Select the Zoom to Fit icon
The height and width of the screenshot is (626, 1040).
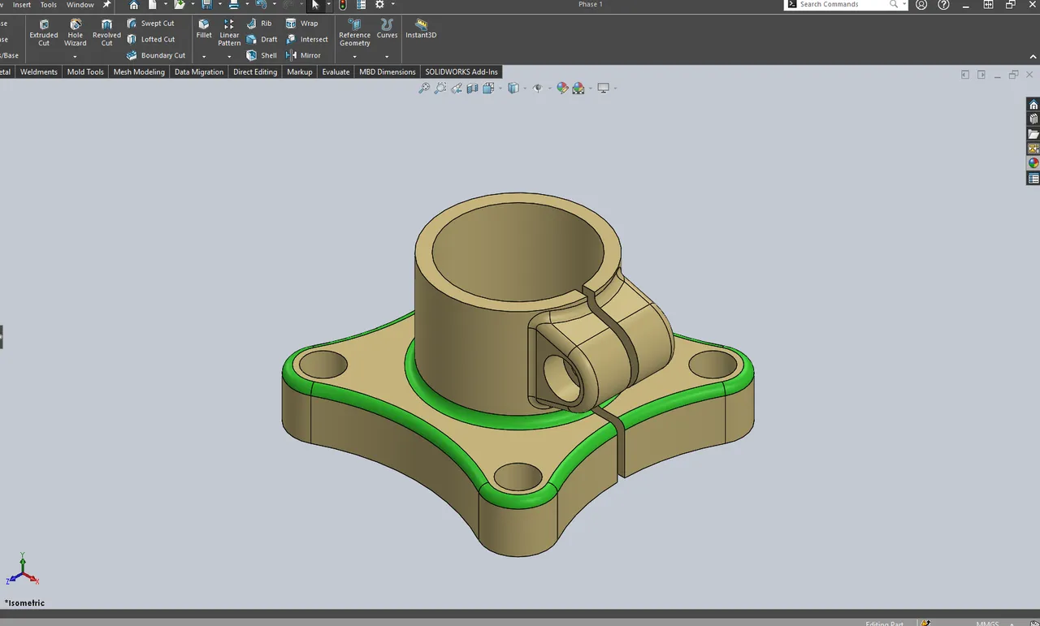click(424, 88)
